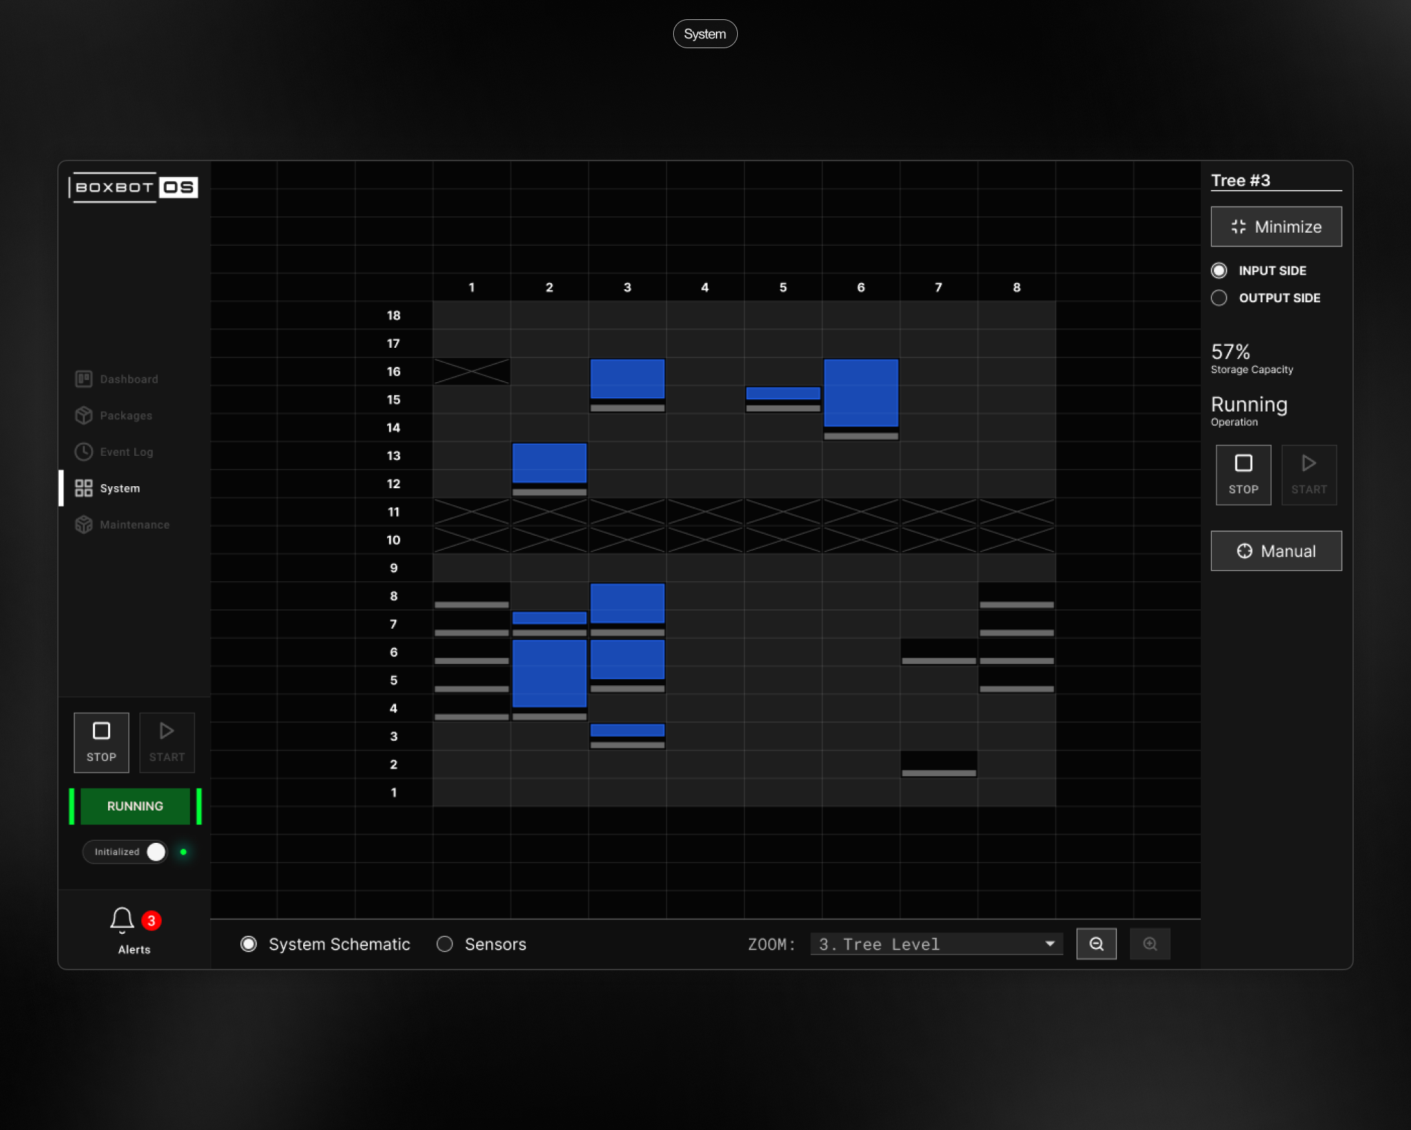Open the Dashboard sidebar icon
This screenshot has height=1130, width=1411.
83,379
